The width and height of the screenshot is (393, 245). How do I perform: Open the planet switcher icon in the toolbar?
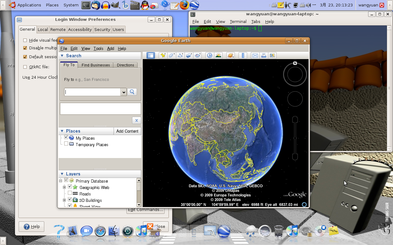click(x=230, y=55)
